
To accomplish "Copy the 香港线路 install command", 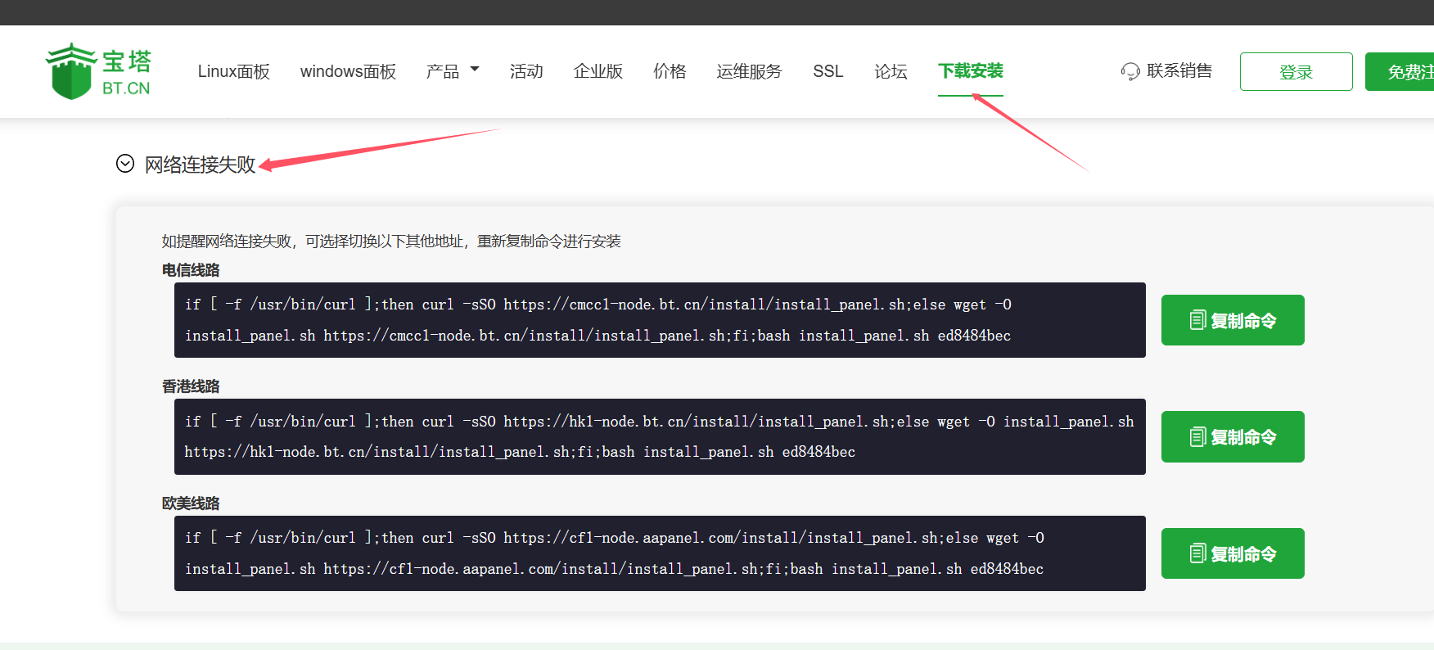I will pos(1233,436).
